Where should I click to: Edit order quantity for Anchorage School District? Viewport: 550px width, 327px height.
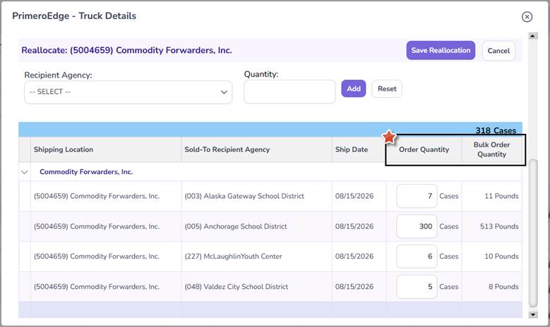coord(417,226)
